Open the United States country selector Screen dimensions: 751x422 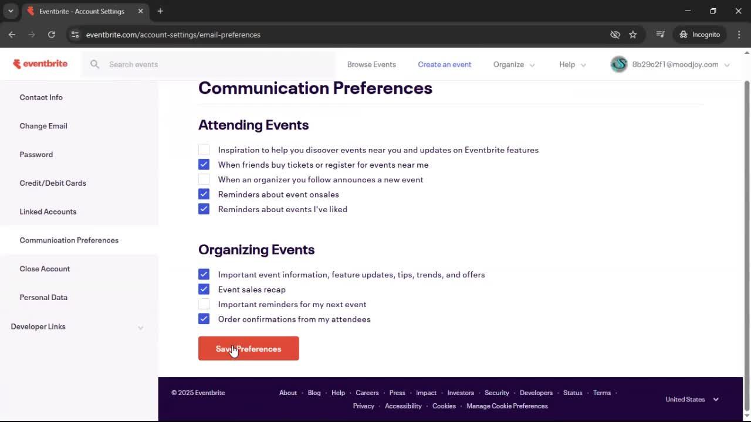[x=692, y=399]
